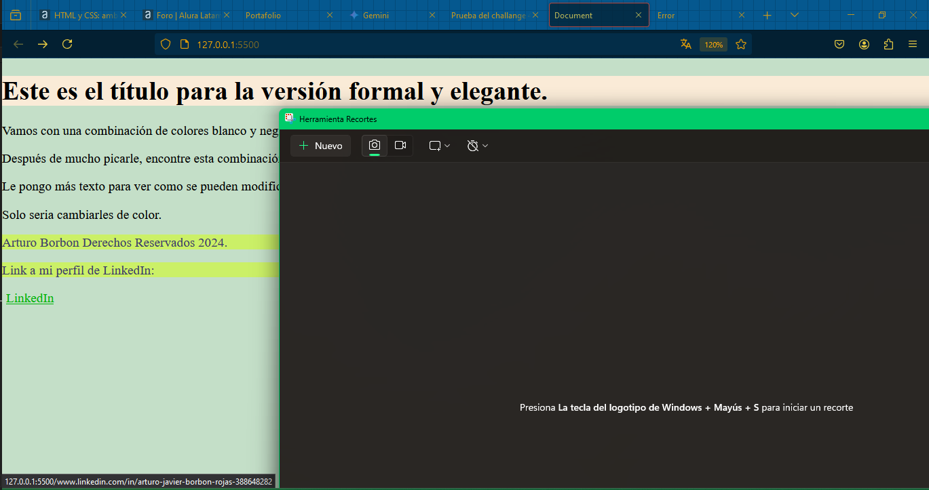This screenshot has height=490, width=929.
Task: Open browser extensions puzzle icon
Action: 888,45
